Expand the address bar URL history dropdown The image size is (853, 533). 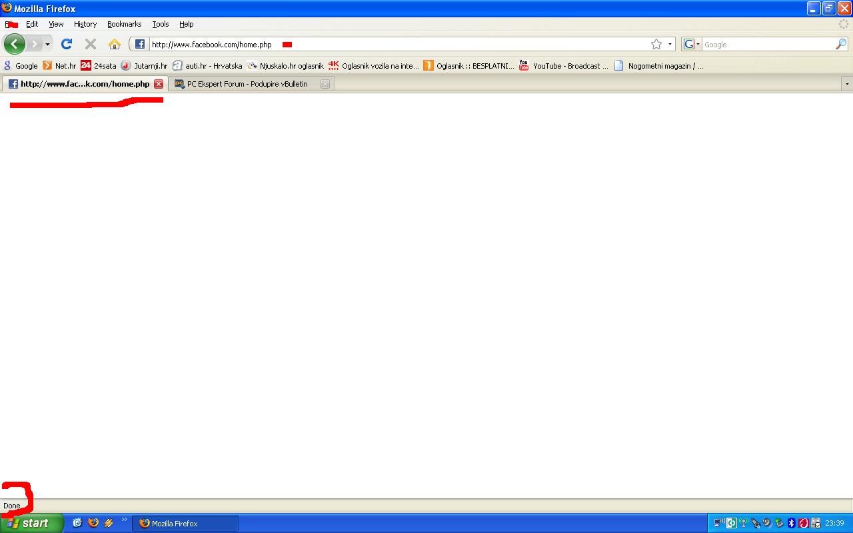click(x=670, y=45)
